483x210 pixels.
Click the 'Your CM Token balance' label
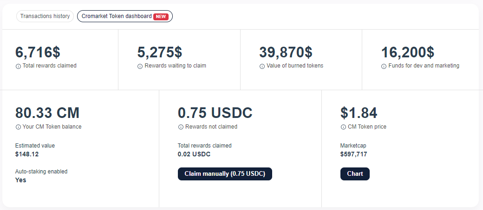click(52, 126)
